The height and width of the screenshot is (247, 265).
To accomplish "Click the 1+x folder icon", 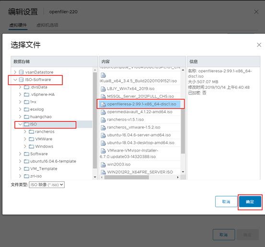I will (26, 102).
